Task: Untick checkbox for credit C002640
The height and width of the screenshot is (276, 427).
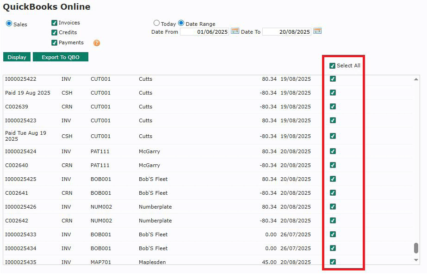Action: [x=333, y=165]
